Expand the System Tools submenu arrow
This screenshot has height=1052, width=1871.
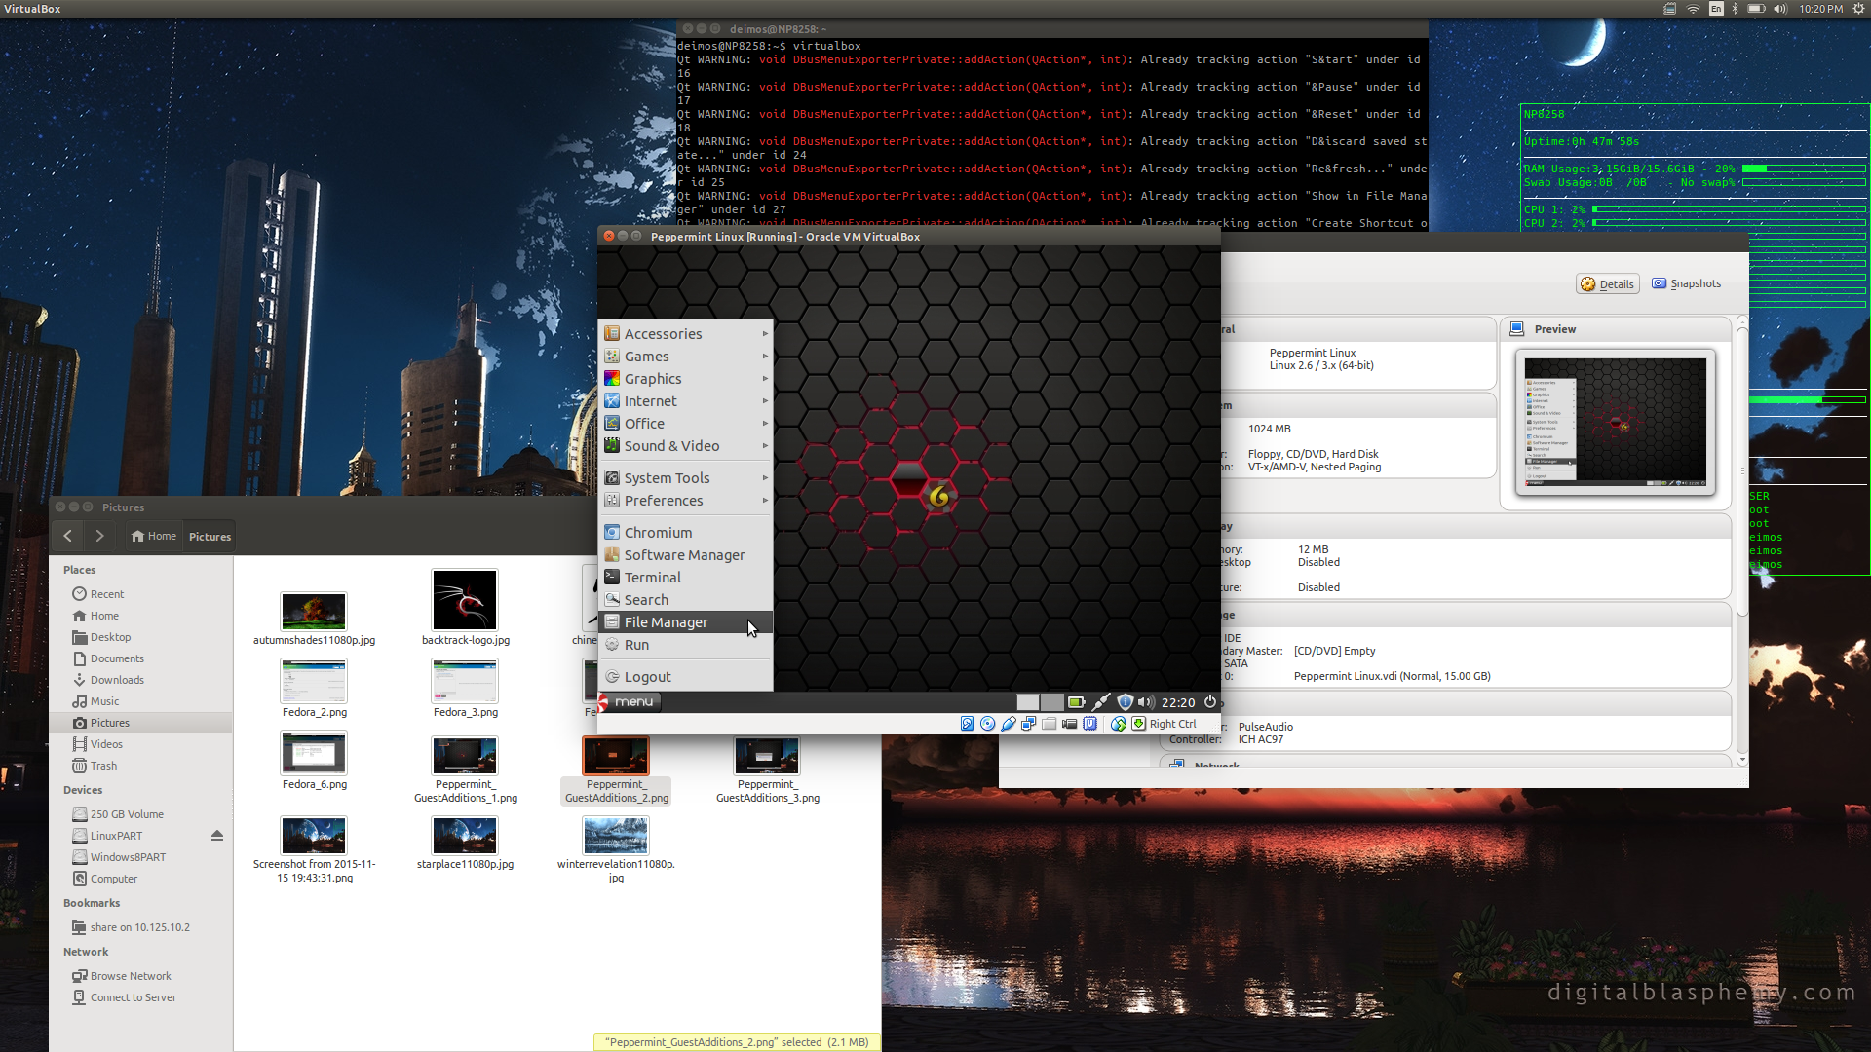coord(765,478)
